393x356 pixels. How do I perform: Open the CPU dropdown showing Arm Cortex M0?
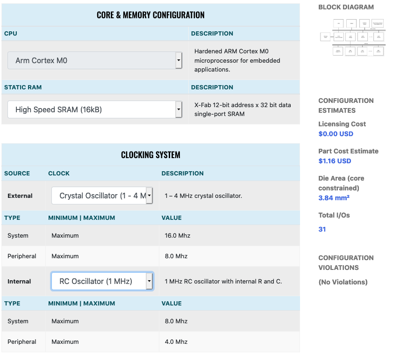tap(94, 60)
